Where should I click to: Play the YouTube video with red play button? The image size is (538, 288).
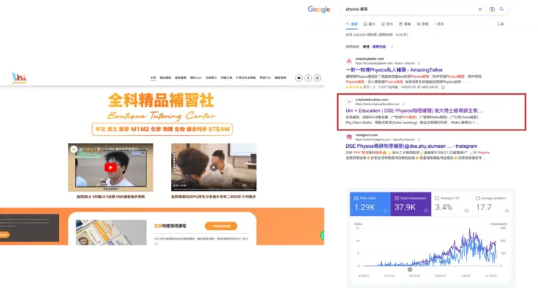(x=111, y=167)
